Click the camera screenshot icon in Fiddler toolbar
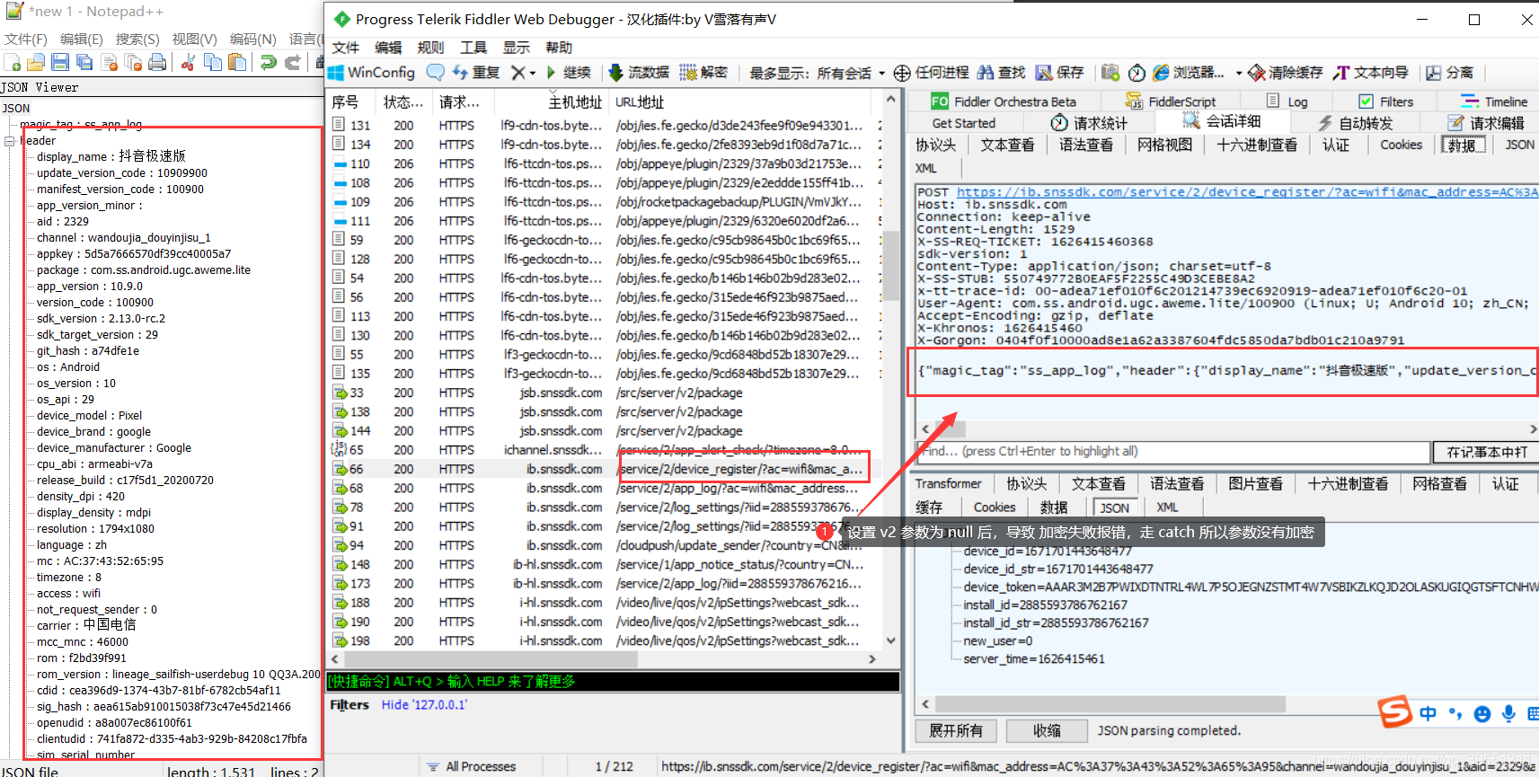Screen dimensions: 1539x777 1110,73
